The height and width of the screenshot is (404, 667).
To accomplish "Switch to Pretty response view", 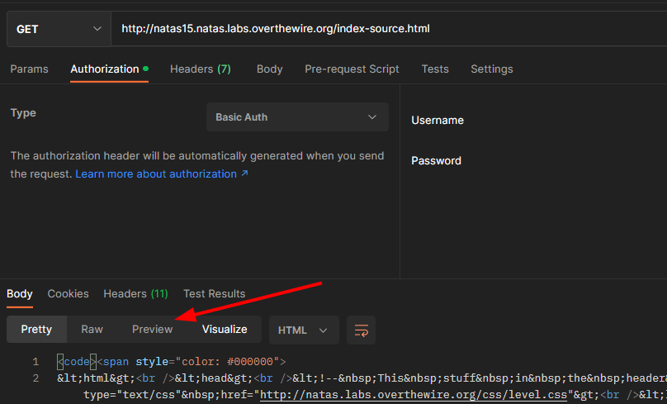I will pos(36,330).
